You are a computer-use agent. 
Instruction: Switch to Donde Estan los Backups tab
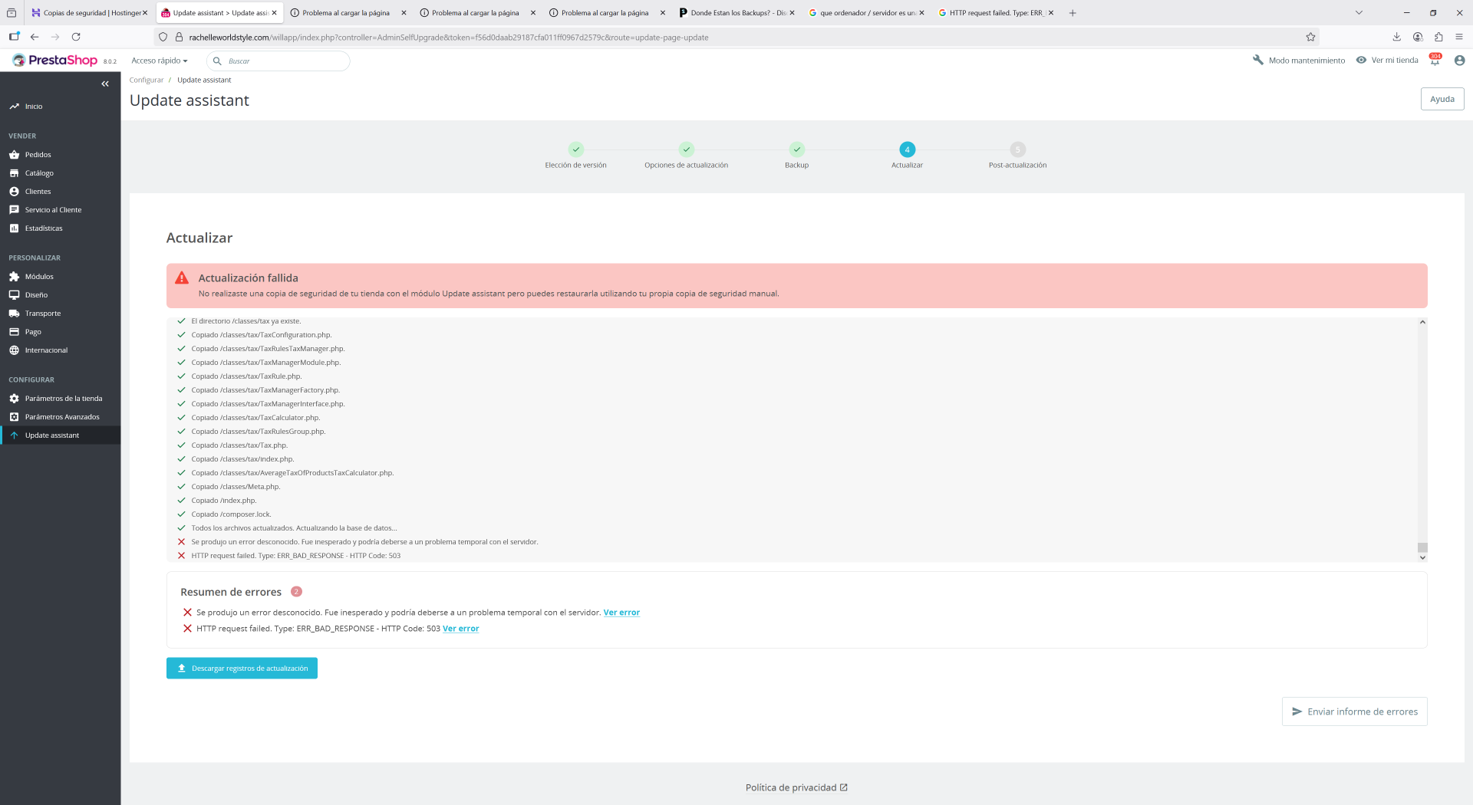tap(737, 13)
